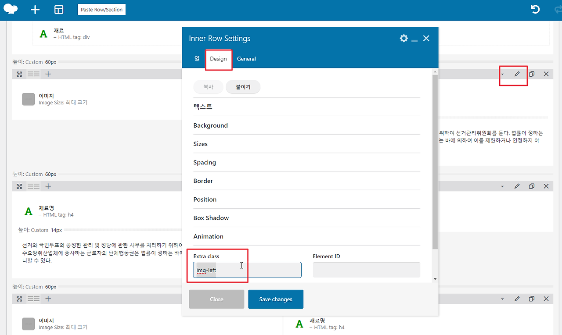Click the WPBakery cloud logo
Viewport: 562px width, 335px height.
[x=11, y=9]
